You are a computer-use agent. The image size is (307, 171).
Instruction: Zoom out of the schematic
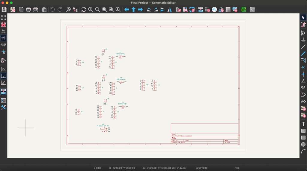97,9
